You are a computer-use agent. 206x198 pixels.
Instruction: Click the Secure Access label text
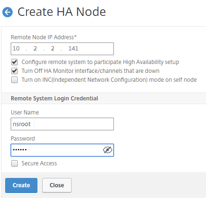point(39,163)
